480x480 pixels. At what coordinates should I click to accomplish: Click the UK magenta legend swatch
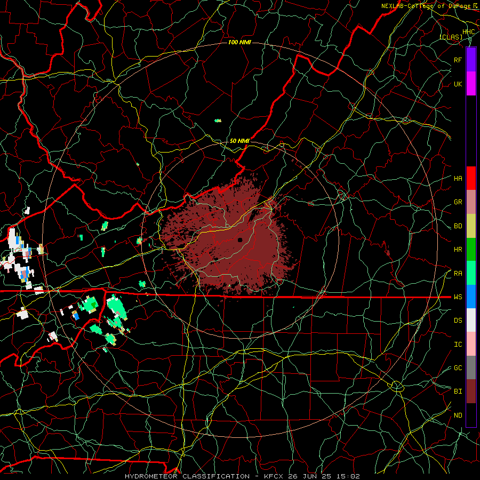[471, 84]
